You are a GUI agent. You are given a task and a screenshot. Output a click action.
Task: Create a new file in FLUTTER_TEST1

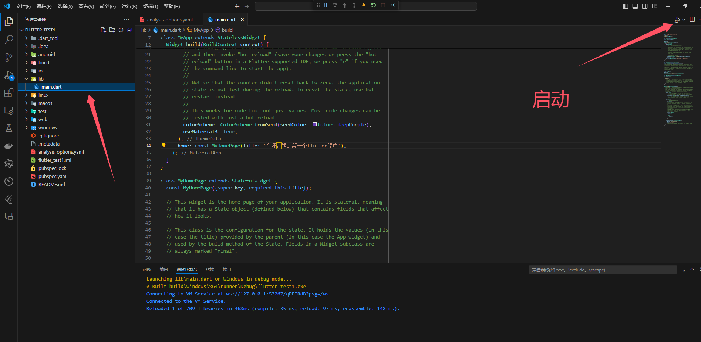(x=103, y=30)
